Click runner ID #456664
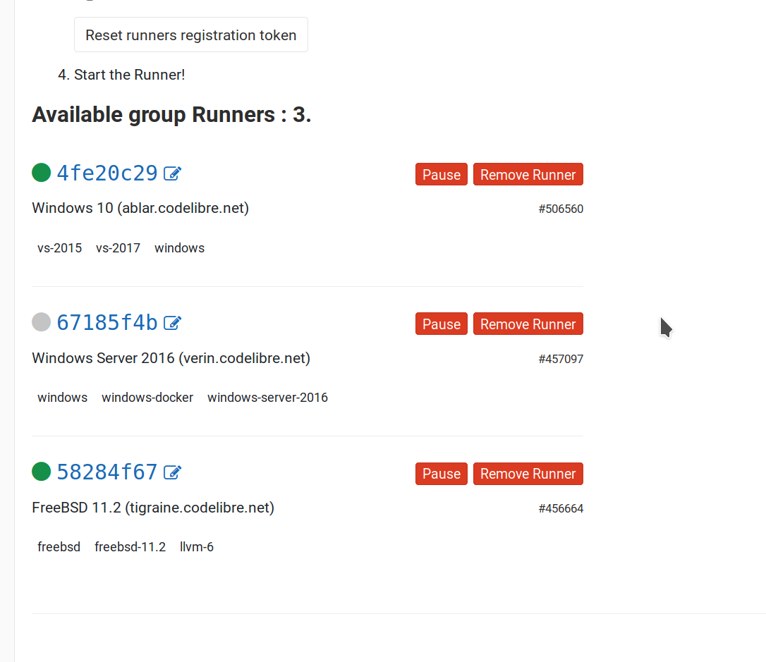The width and height of the screenshot is (766, 662). pyautogui.click(x=561, y=508)
